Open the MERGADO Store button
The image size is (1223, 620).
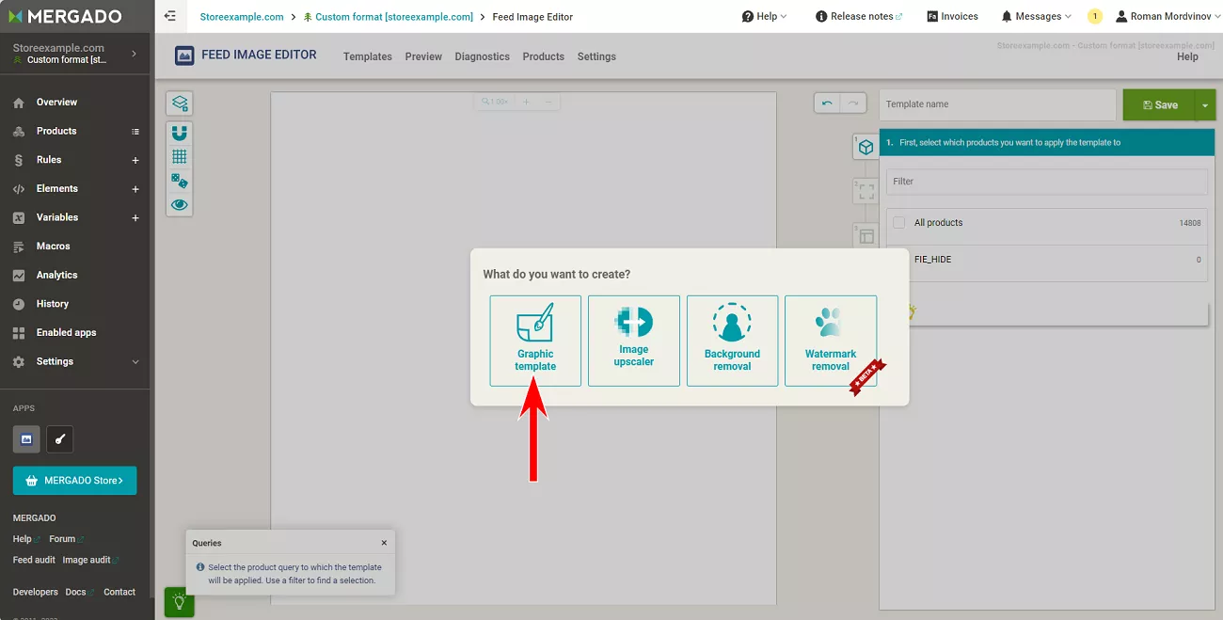tap(74, 481)
